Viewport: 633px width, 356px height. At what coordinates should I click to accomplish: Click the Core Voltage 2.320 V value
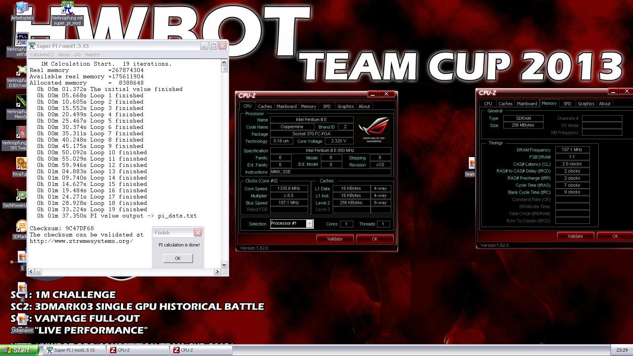pyautogui.click(x=339, y=141)
